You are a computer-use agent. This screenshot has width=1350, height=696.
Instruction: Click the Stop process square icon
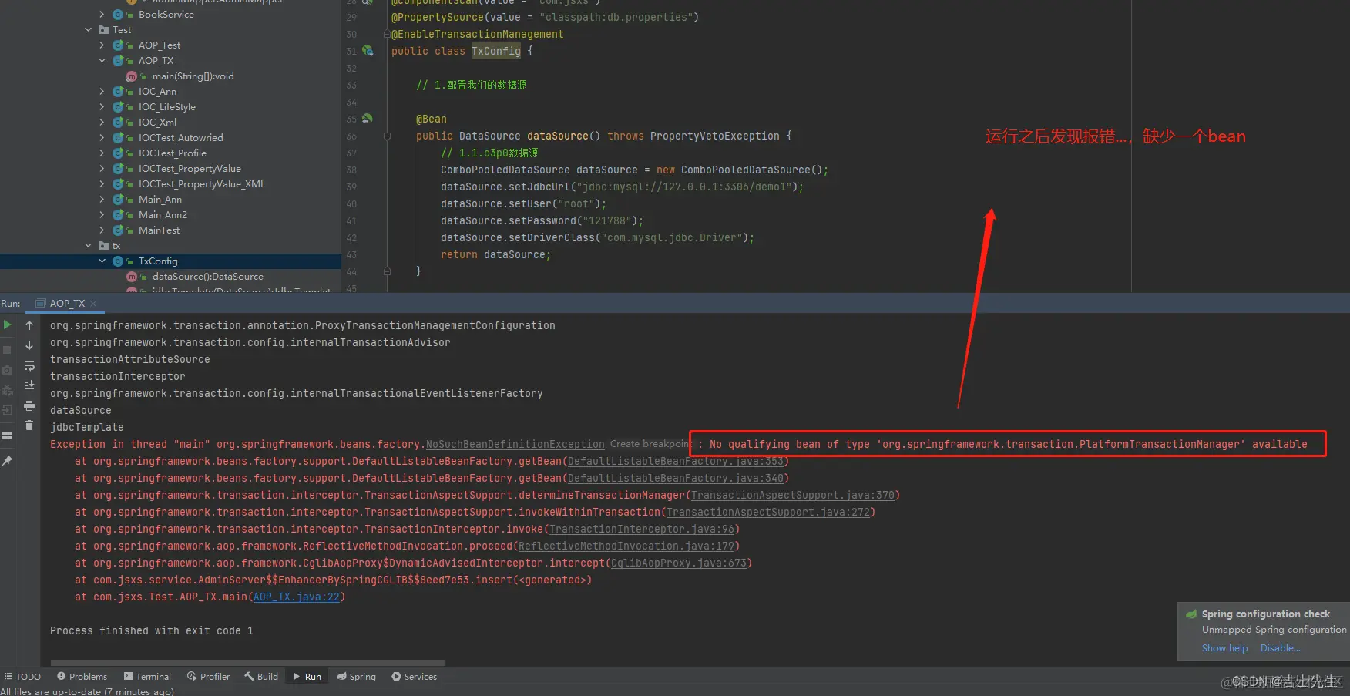(8, 350)
